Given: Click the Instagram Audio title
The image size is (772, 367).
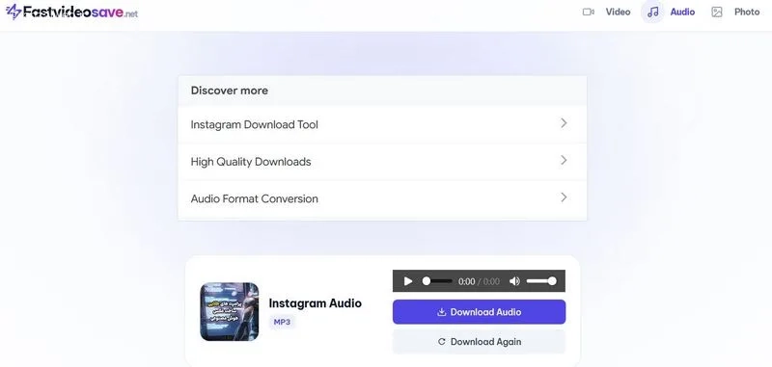Looking at the screenshot, I should point(316,303).
